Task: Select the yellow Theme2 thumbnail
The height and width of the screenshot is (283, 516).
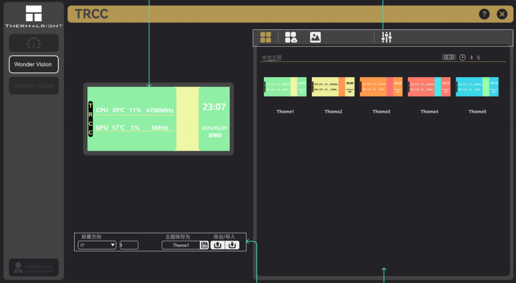Action: [333, 87]
